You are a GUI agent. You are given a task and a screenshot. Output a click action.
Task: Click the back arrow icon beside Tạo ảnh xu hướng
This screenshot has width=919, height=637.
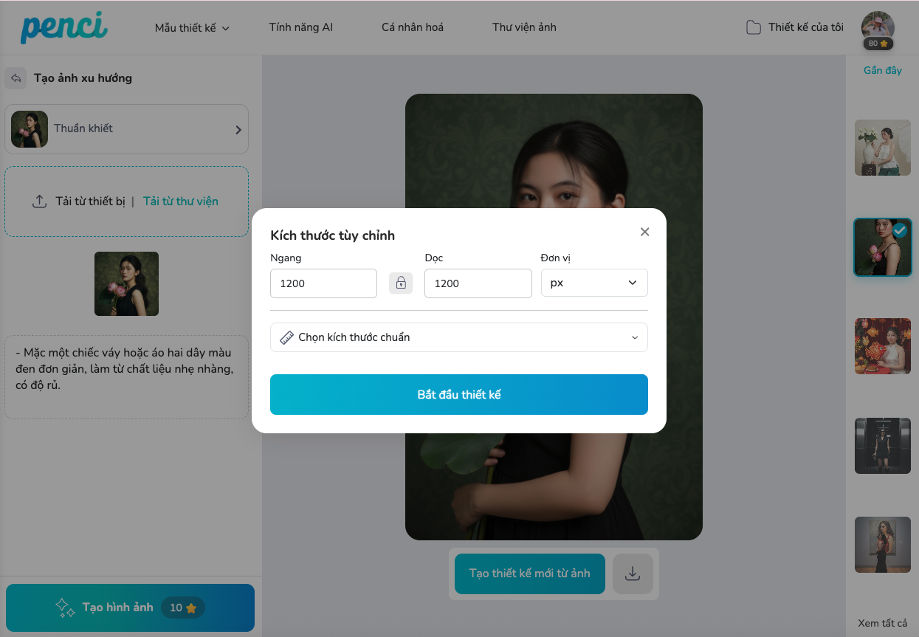tap(16, 78)
